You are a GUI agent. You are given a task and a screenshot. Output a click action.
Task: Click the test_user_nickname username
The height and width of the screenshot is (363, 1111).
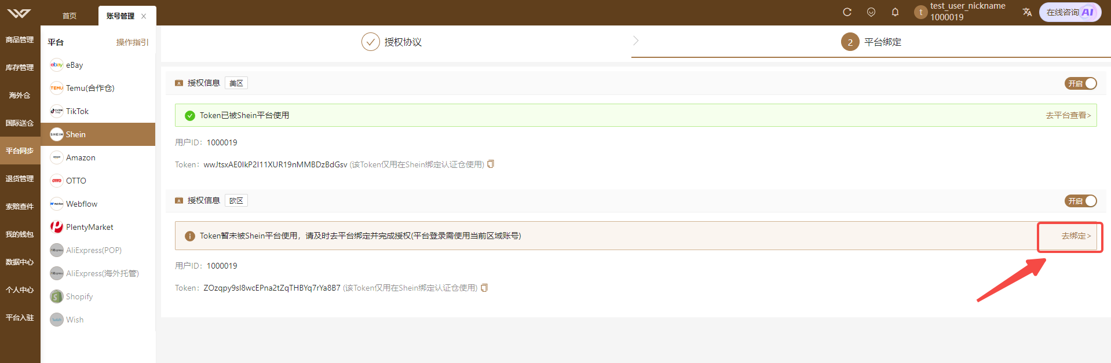[968, 6]
